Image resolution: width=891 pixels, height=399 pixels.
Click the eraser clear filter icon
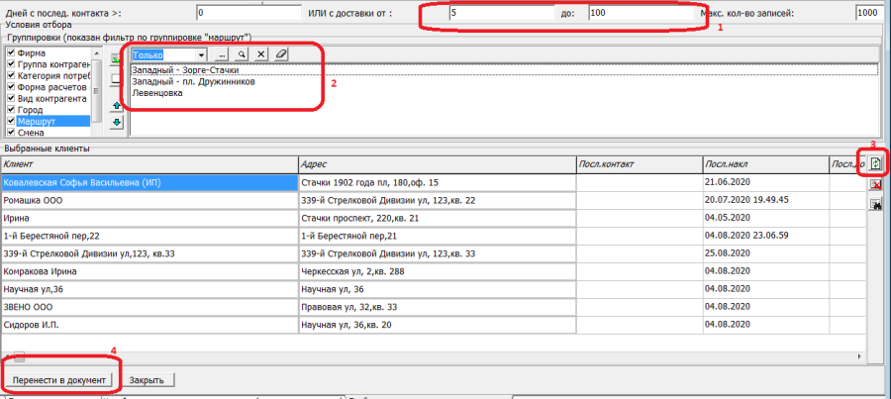point(281,54)
